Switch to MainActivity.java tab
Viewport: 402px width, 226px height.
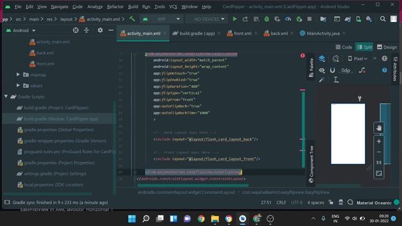(x=323, y=33)
